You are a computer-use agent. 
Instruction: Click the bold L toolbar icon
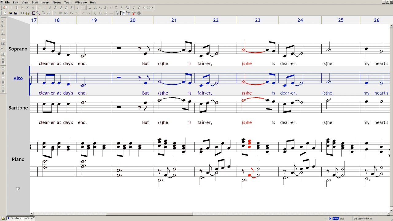point(100,13)
